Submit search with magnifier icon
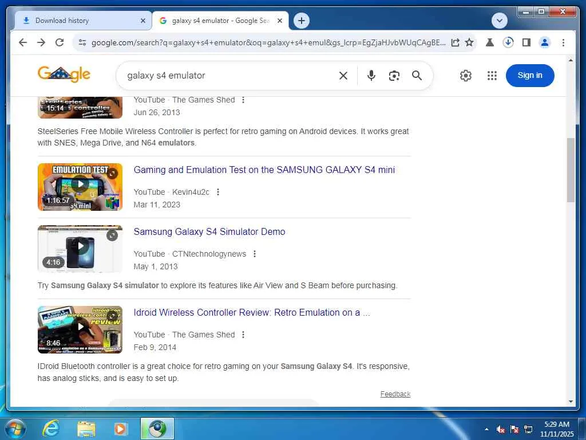586x440 pixels. point(417,76)
